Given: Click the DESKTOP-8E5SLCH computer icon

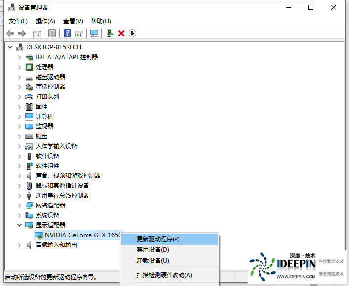Looking at the screenshot, I should click(x=20, y=47).
